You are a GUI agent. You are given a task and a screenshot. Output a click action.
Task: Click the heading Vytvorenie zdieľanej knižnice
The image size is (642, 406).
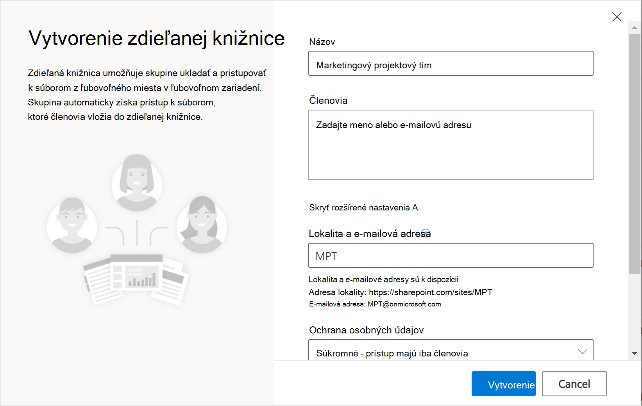click(x=157, y=38)
